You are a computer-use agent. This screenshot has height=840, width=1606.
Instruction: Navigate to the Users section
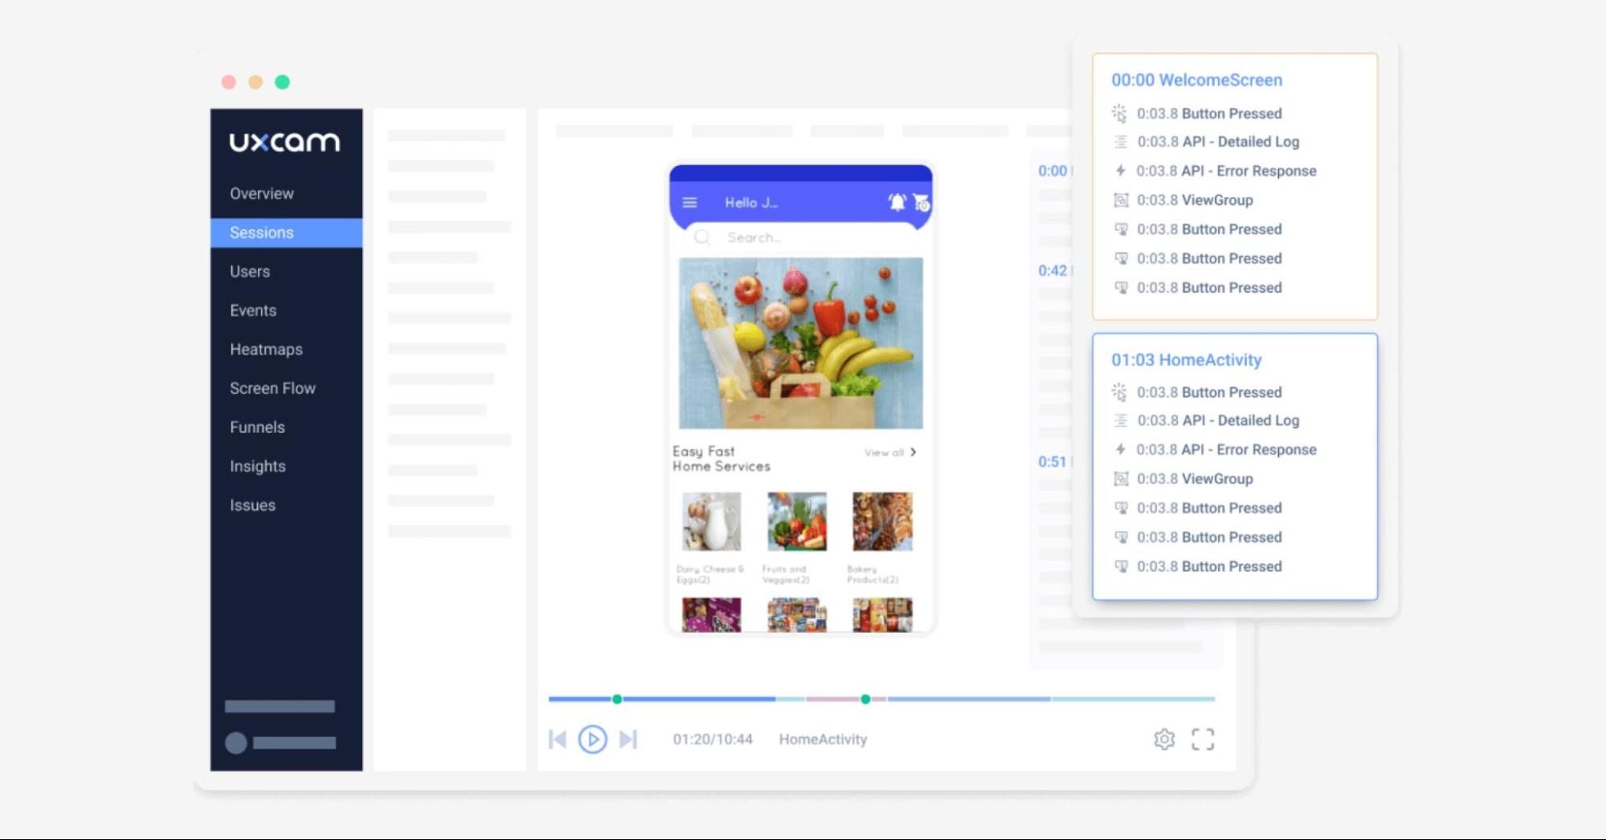pos(249,271)
